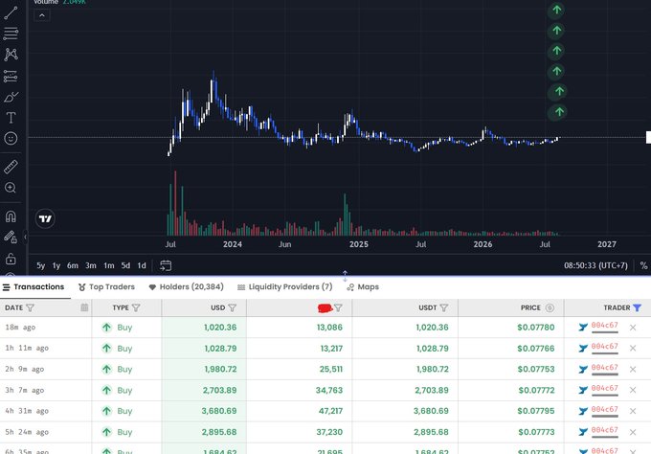
Task: Select the trend line drawing tool
Action: point(11,12)
